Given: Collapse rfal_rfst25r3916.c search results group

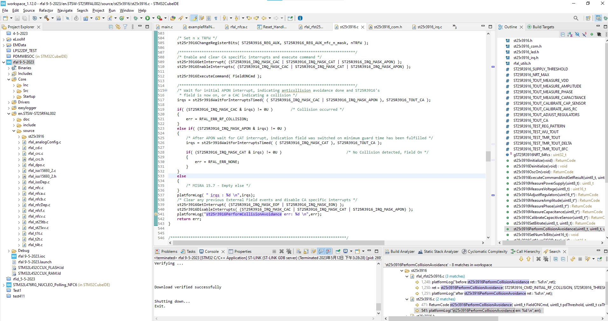Looking at the screenshot, I should tap(407, 276).
